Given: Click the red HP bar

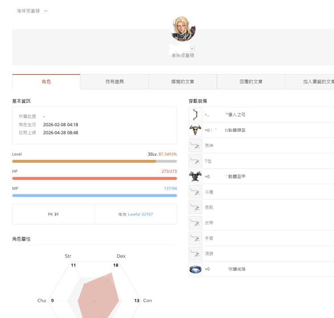Looking at the screenshot, I should (x=94, y=178).
